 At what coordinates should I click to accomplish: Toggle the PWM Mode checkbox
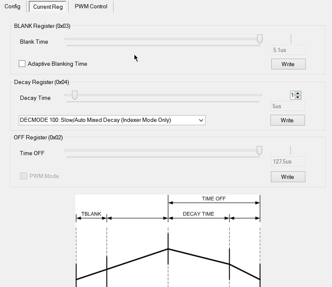point(24,176)
